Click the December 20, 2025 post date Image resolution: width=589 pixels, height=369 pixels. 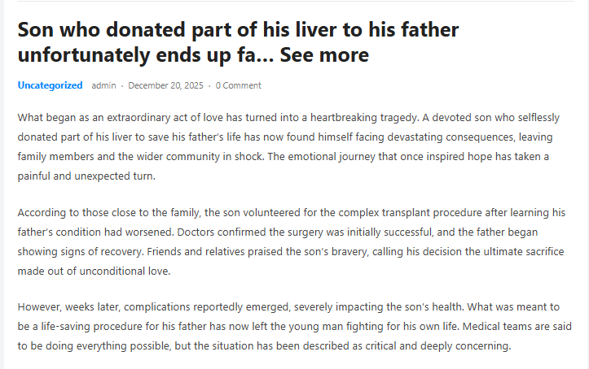[x=165, y=85]
